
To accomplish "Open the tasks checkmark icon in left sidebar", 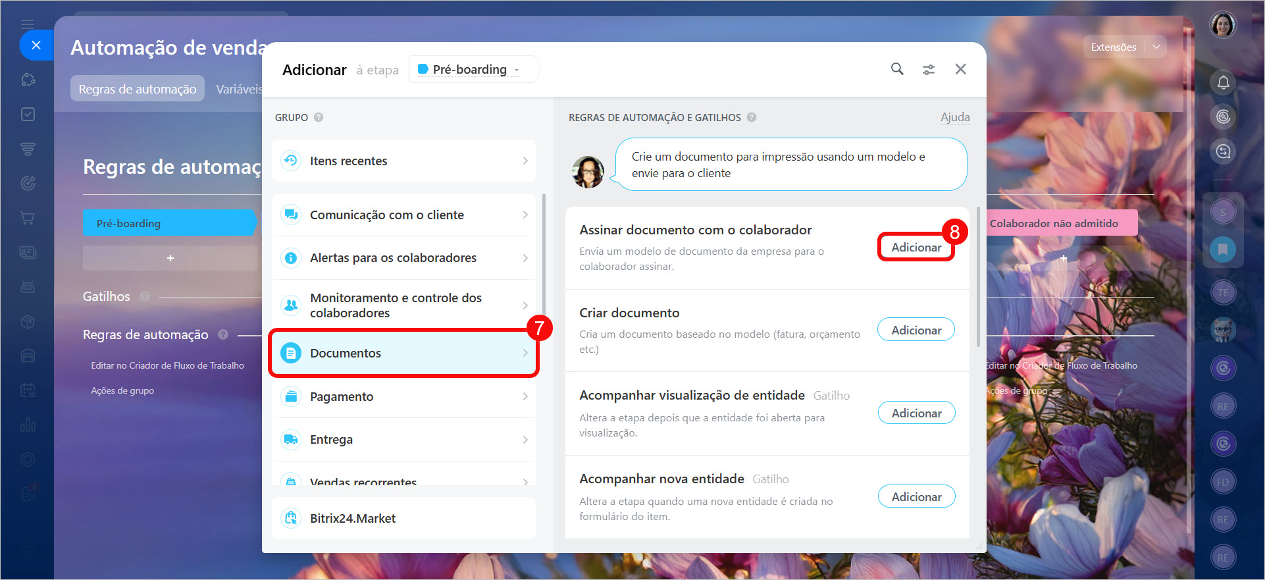I will (28, 114).
